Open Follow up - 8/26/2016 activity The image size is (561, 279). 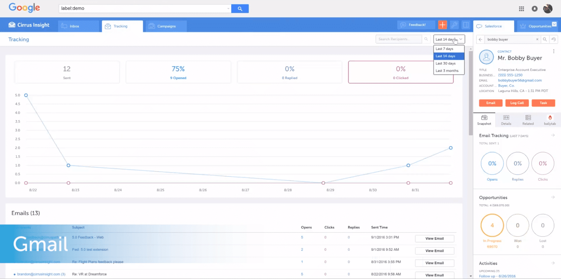pos(497,276)
